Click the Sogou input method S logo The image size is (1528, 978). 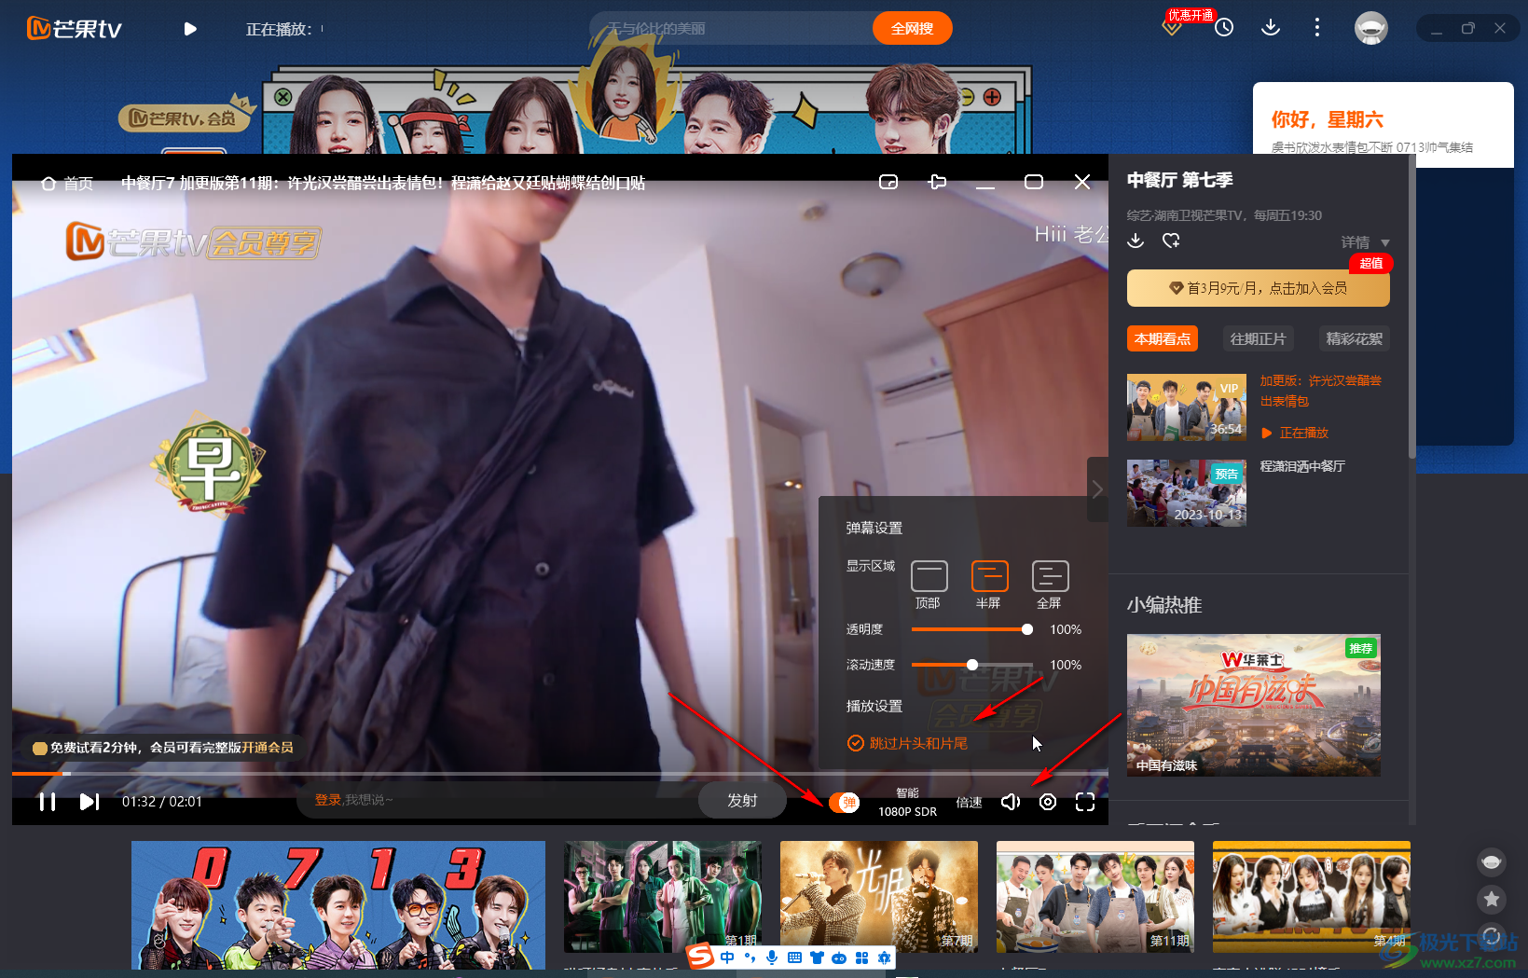click(x=700, y=956)
